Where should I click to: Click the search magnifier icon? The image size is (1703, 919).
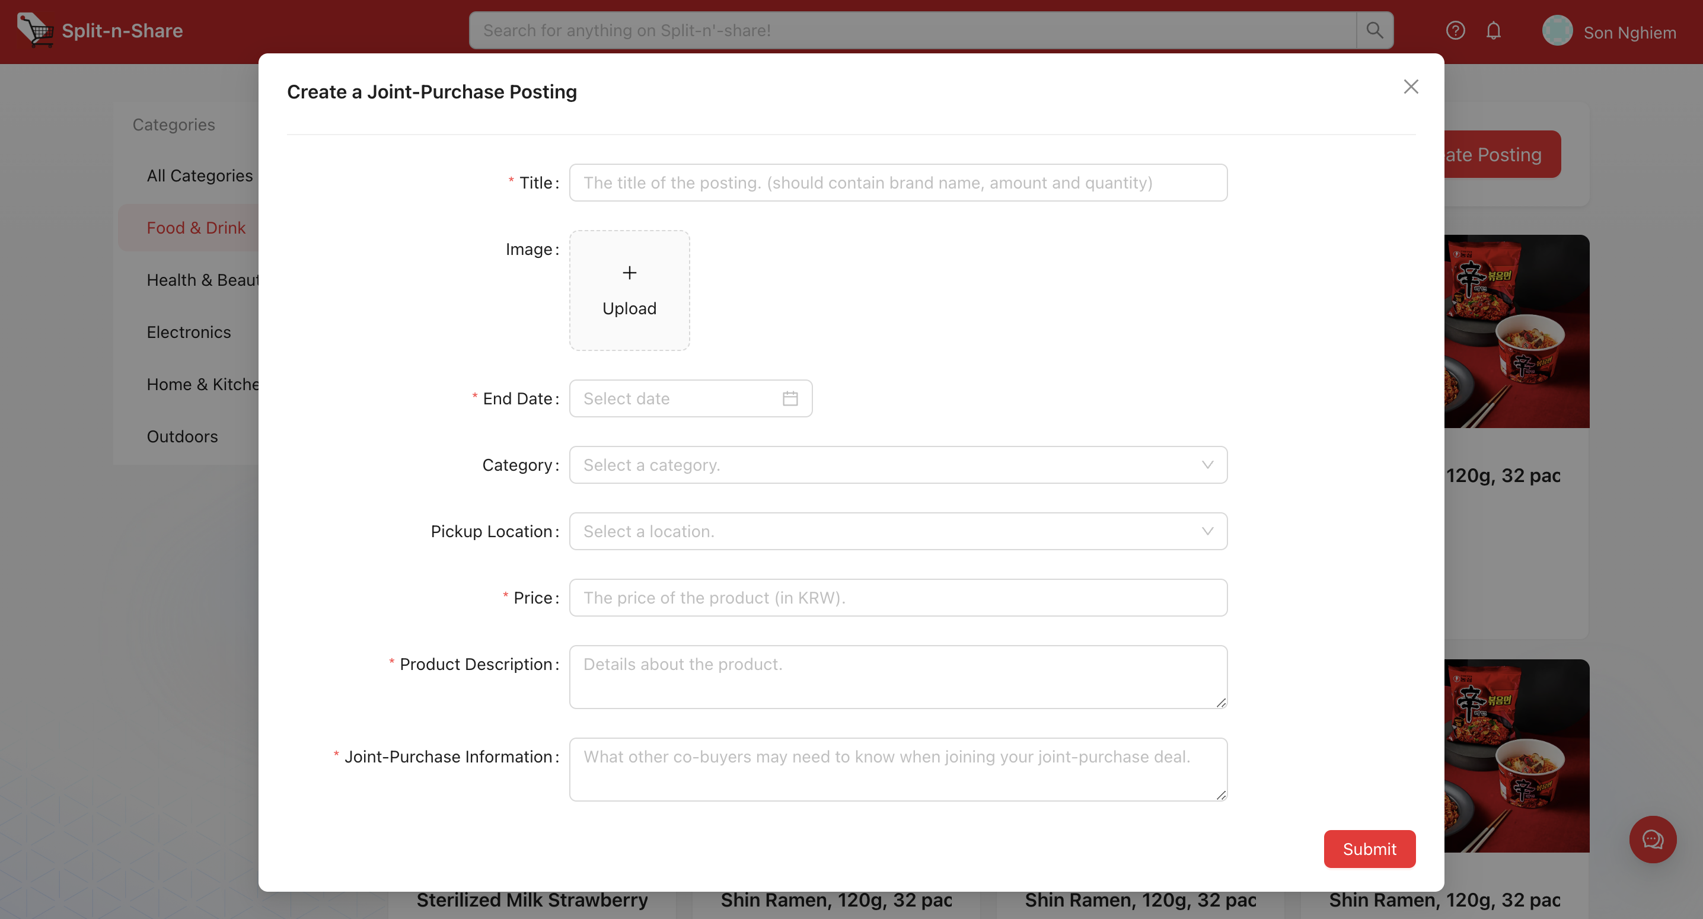pos(1374,30)
